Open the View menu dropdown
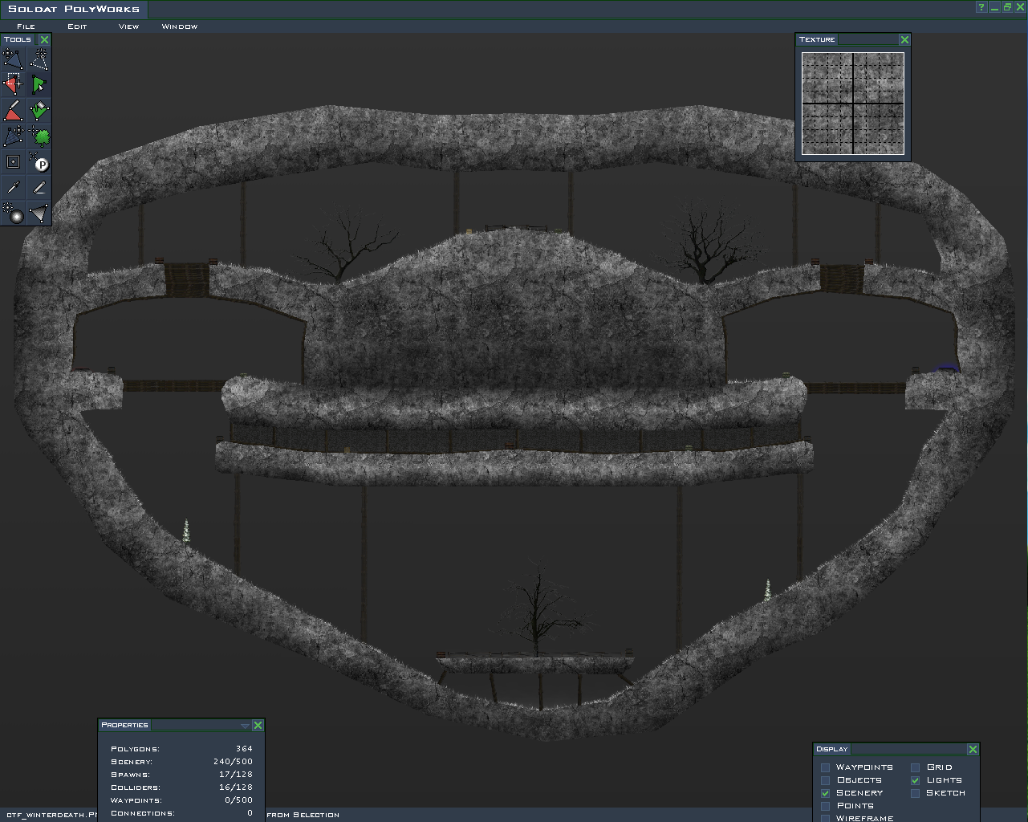 (x=128, y=26)
